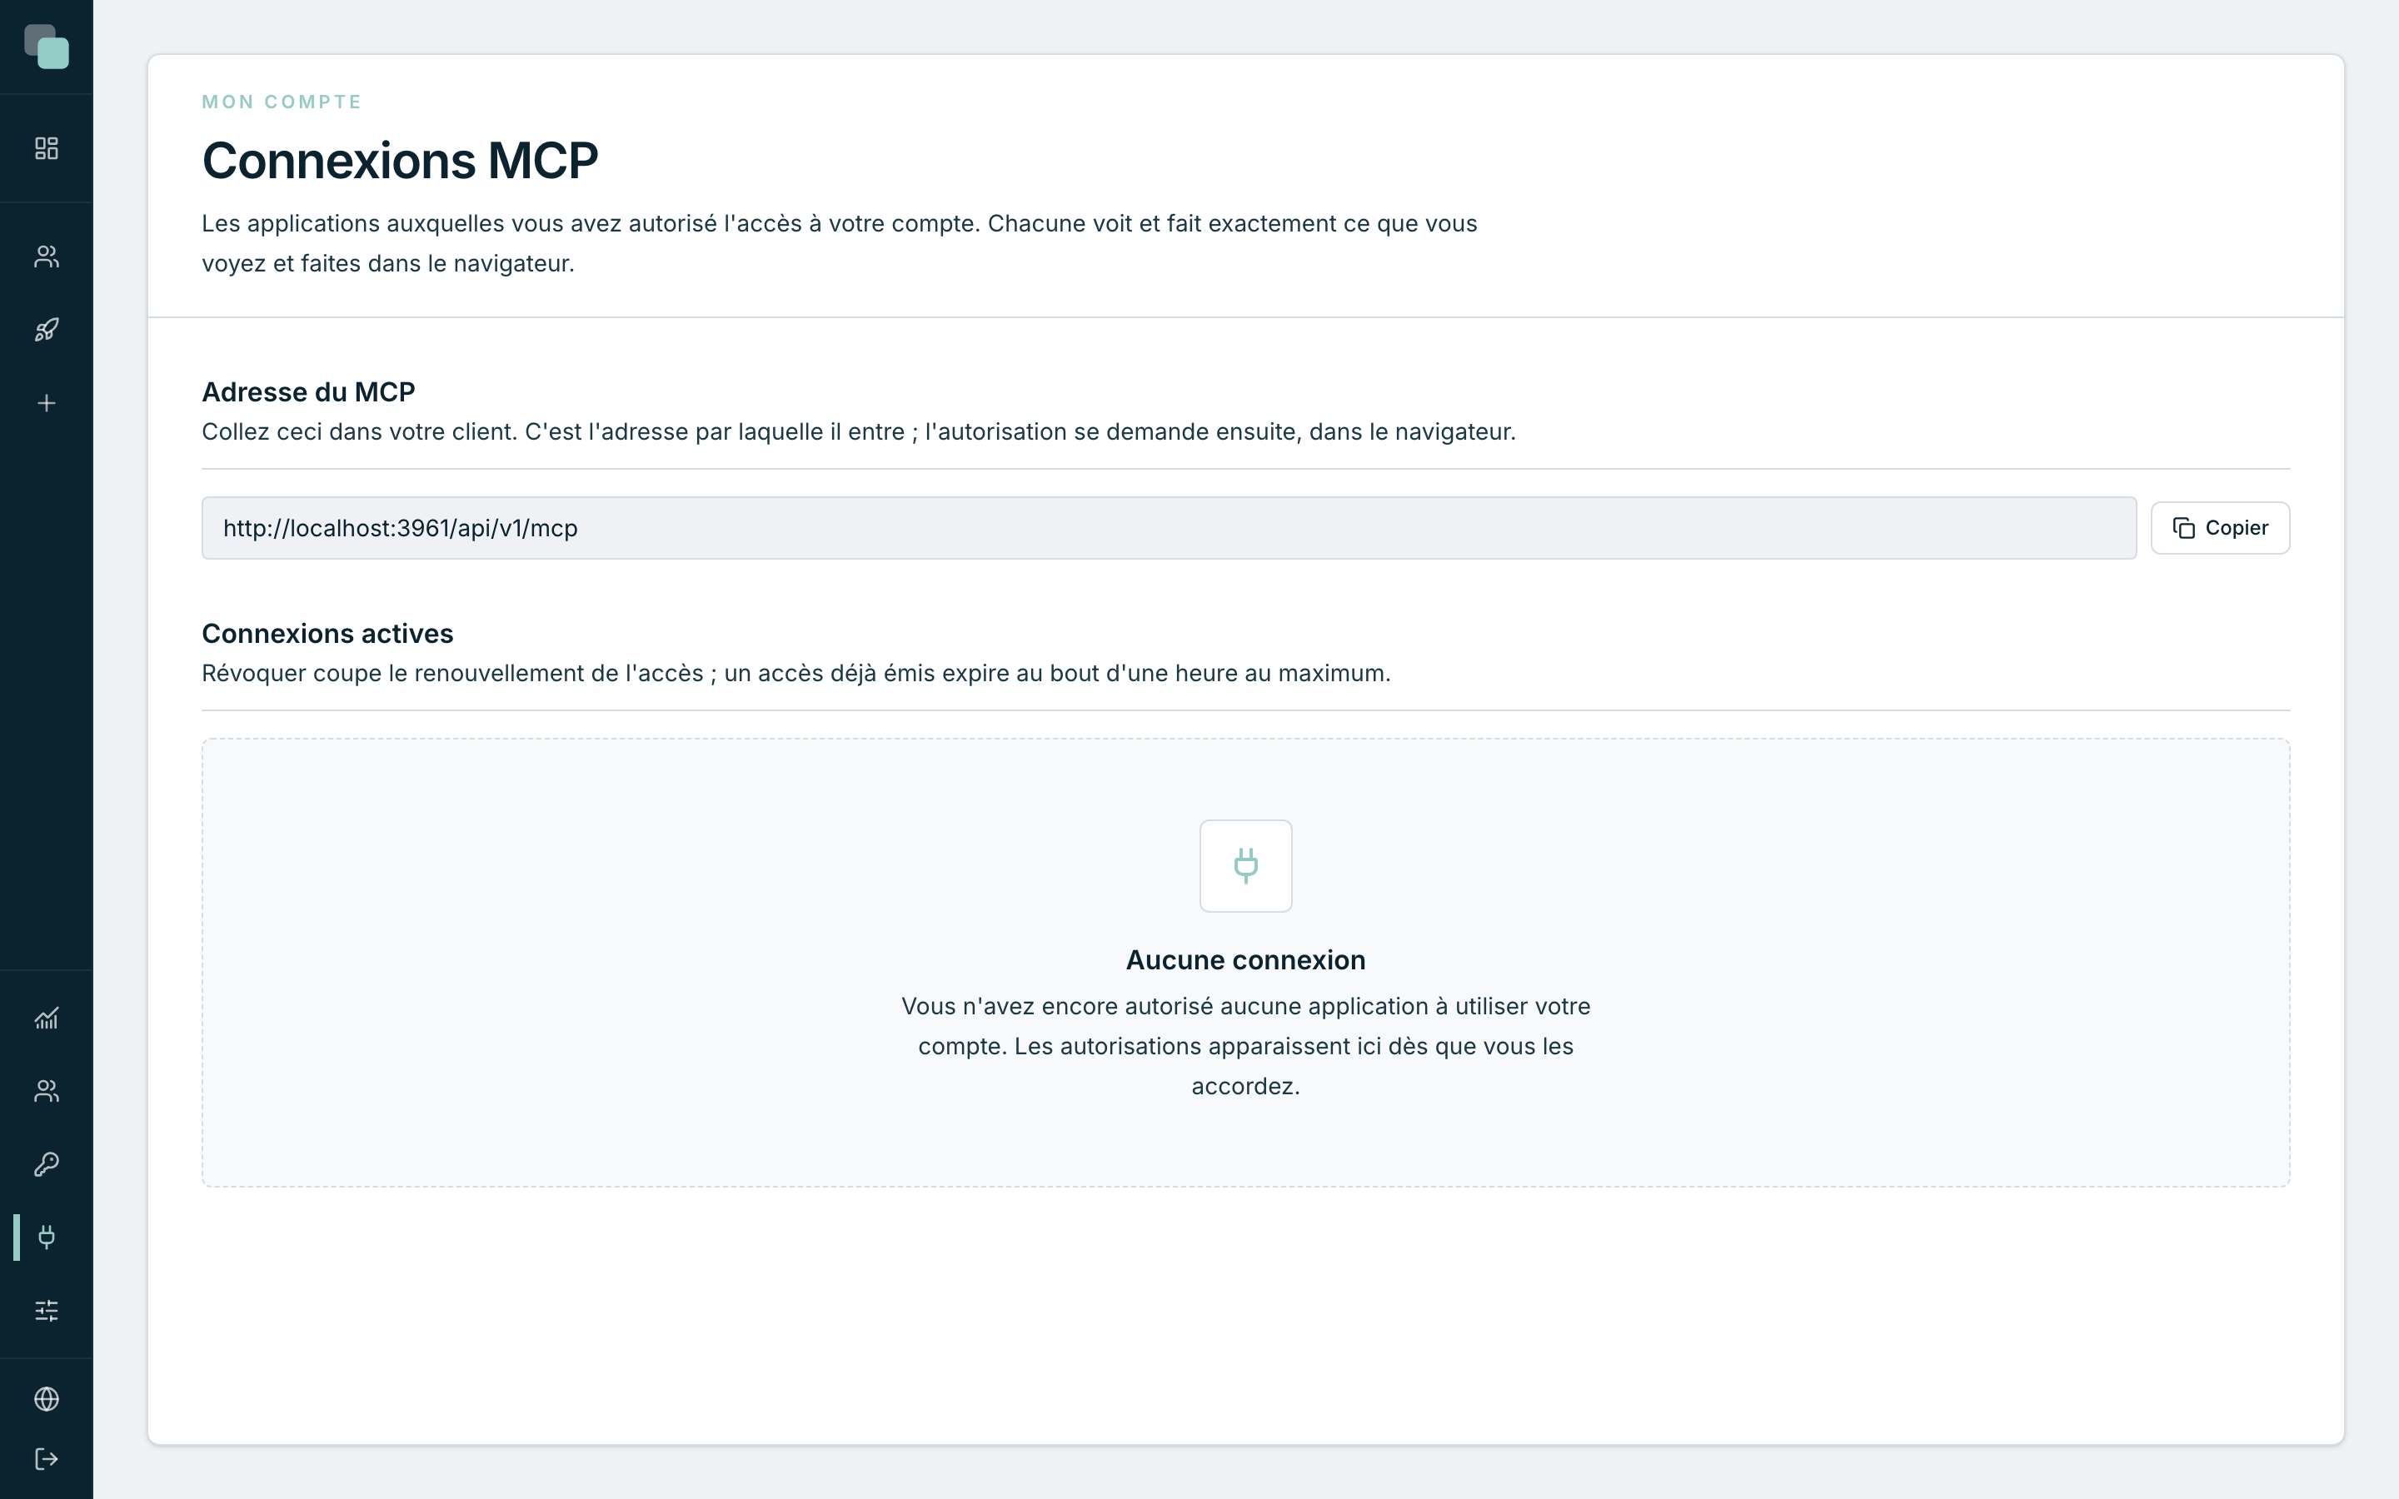Open the sliders settings icon in sidebar
The height and width of the screenshot is (1499, 2399).
(47, 1311)
